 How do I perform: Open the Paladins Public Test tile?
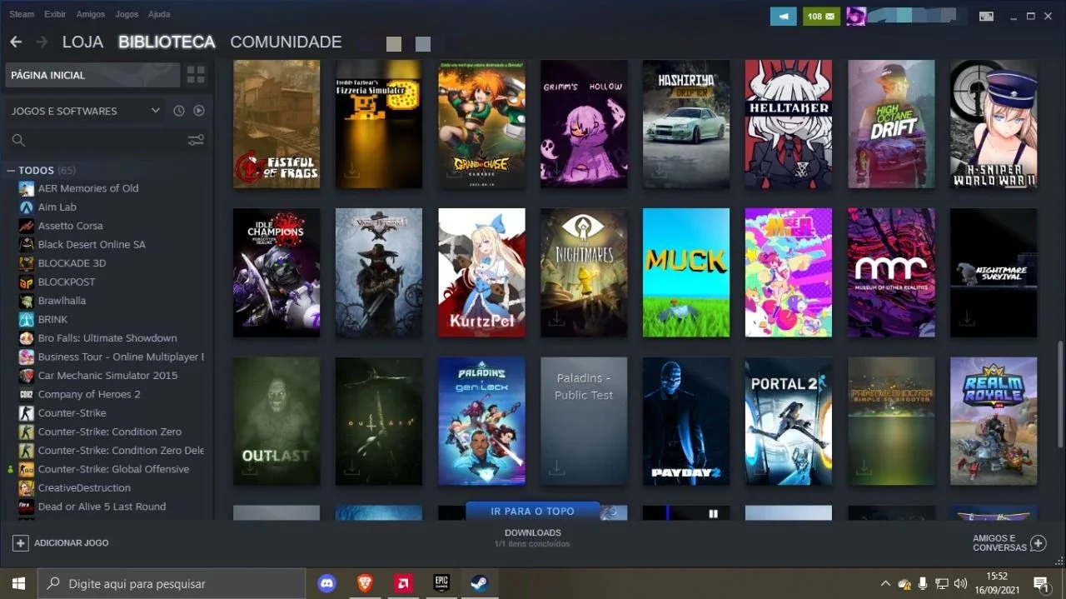coord(584,422)
